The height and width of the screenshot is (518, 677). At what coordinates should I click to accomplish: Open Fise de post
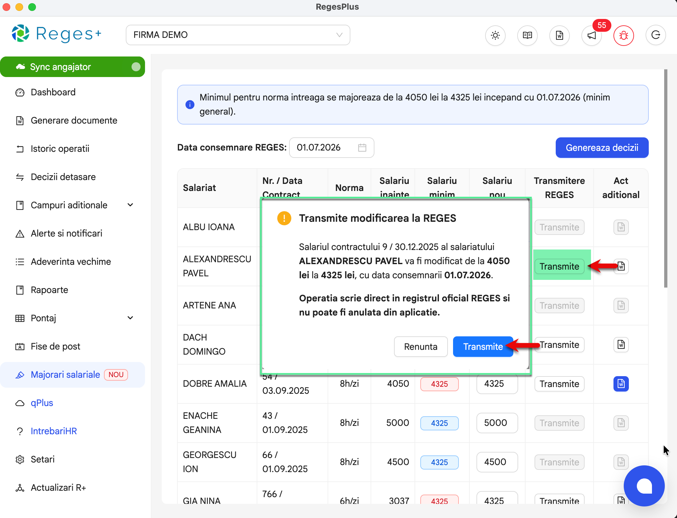click(73, 347)
